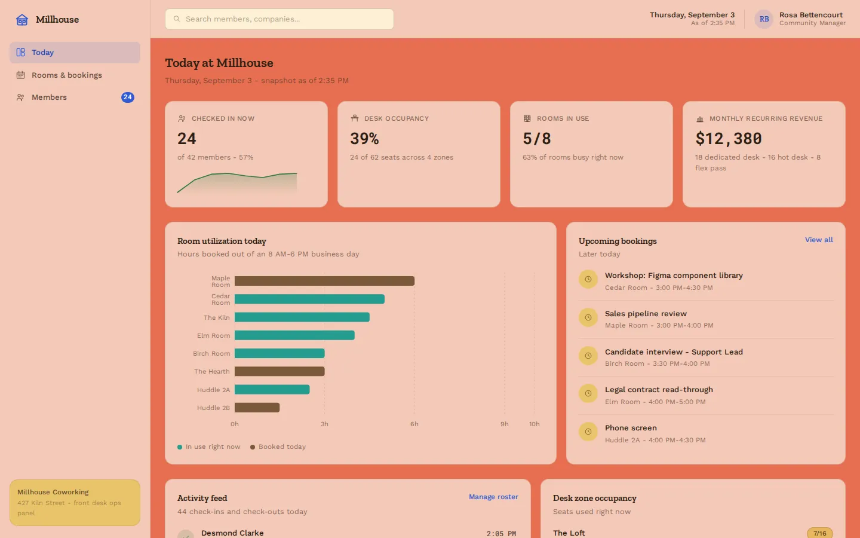Click the 39% desk occupancy value

tap(364, 139)
